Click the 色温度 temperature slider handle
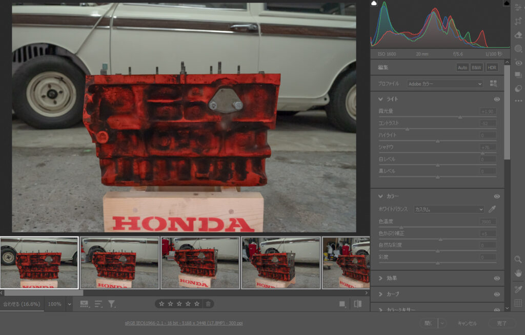Screen dimensions: 525x335 401,227
